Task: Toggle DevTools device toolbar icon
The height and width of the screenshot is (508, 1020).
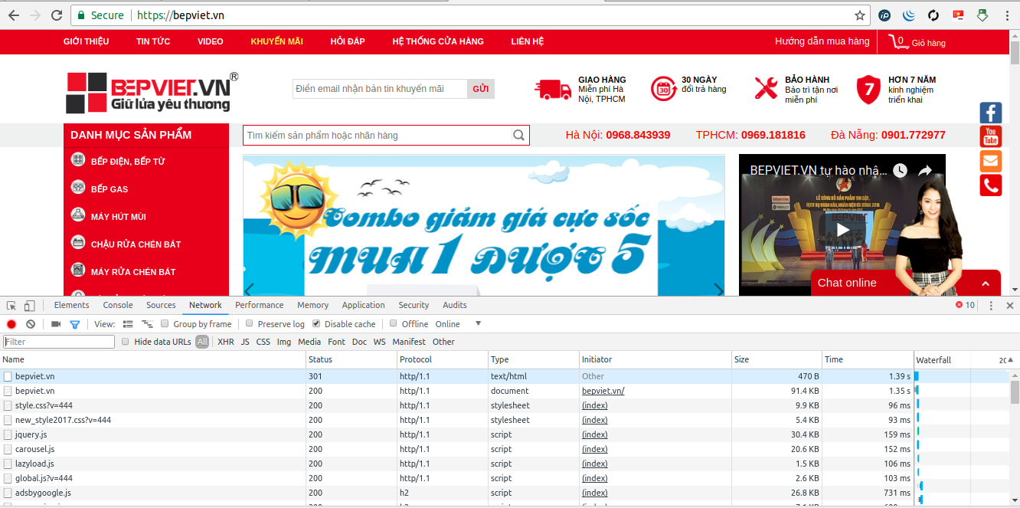Action: [29, 305]
